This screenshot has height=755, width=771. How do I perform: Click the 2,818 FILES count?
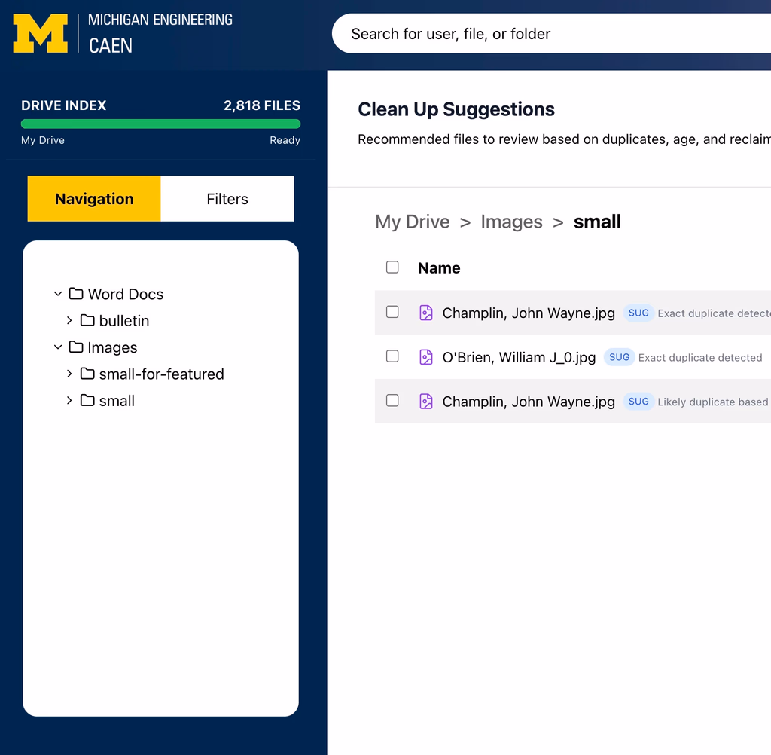(261, 105)
